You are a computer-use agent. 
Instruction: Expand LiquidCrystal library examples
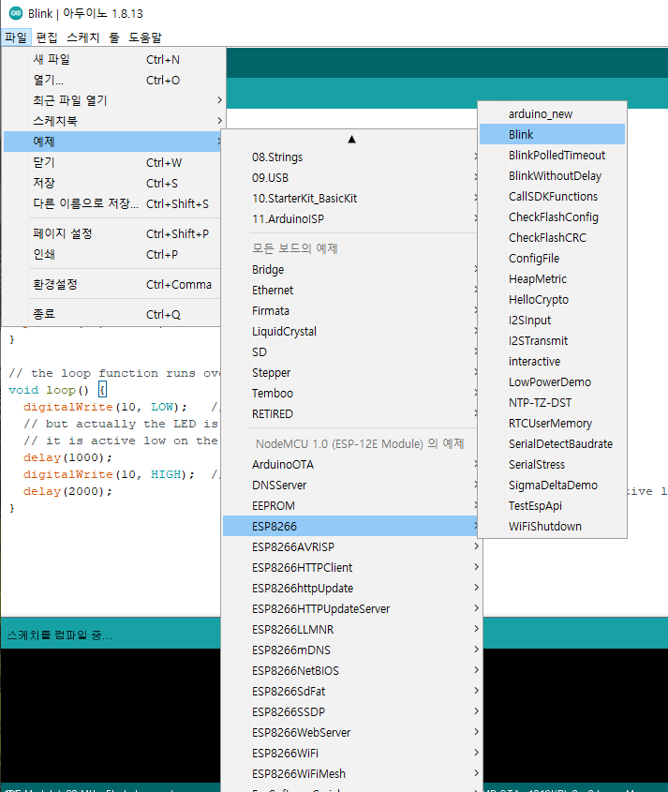click(350, 332)
